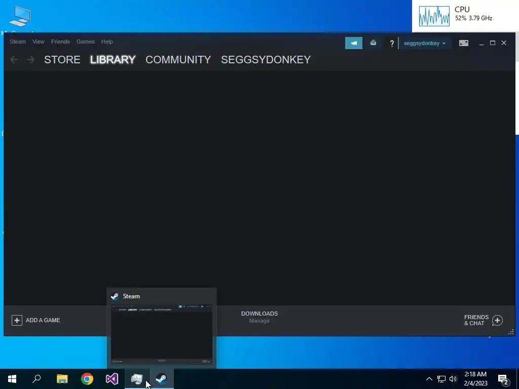This screenshot has height=389, width=519.
Task: Open the clock showing 2:18 AM
Action: click(475, 379)
